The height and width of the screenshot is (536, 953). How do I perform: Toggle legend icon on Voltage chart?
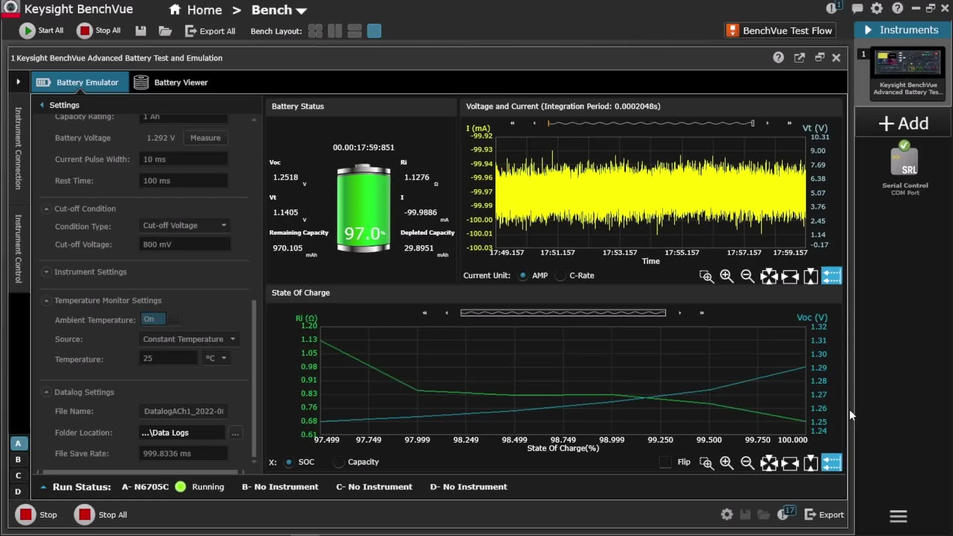[832, 276]
